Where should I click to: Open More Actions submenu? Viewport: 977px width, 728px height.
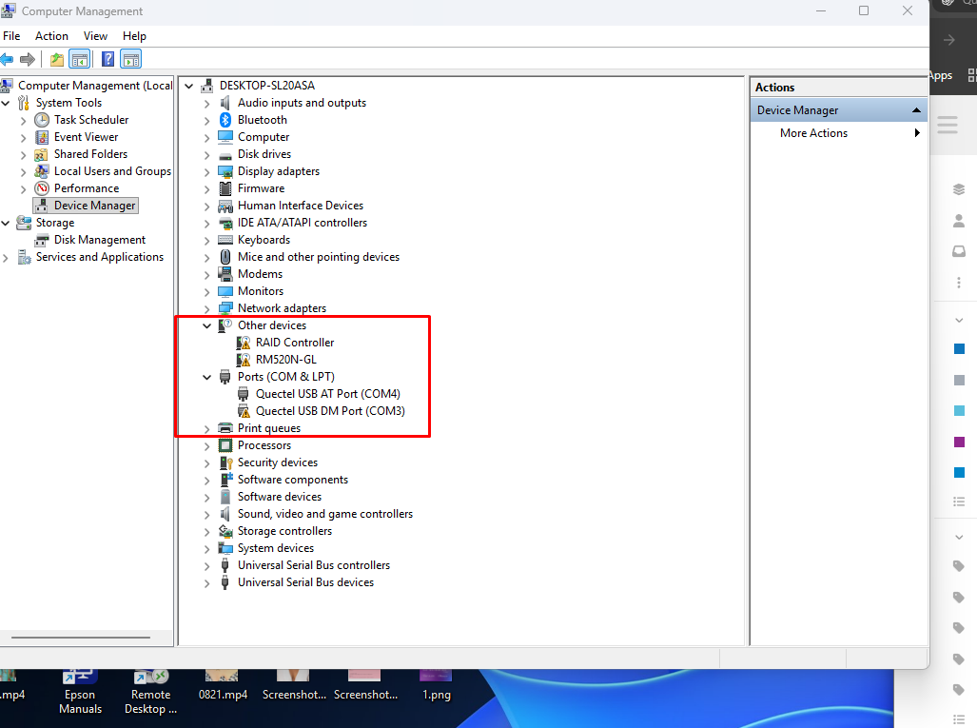(x=813, y=133)
